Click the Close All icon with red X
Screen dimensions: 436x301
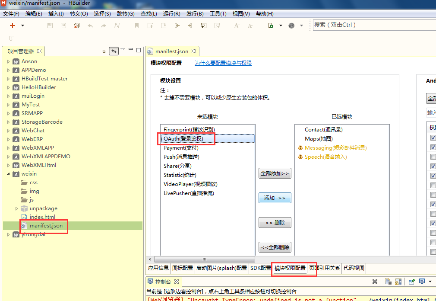coord(77,26)
